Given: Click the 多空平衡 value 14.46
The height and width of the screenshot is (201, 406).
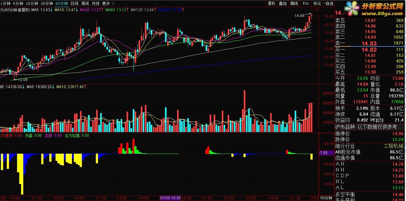Looking at the screenshot, I should tap(398, 195).
